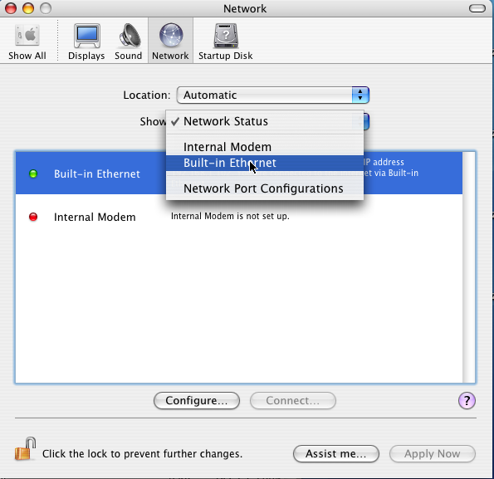This screenshot has width=494, height=479.
Task: Open help with the purple question mark
Action: [467, 401]
